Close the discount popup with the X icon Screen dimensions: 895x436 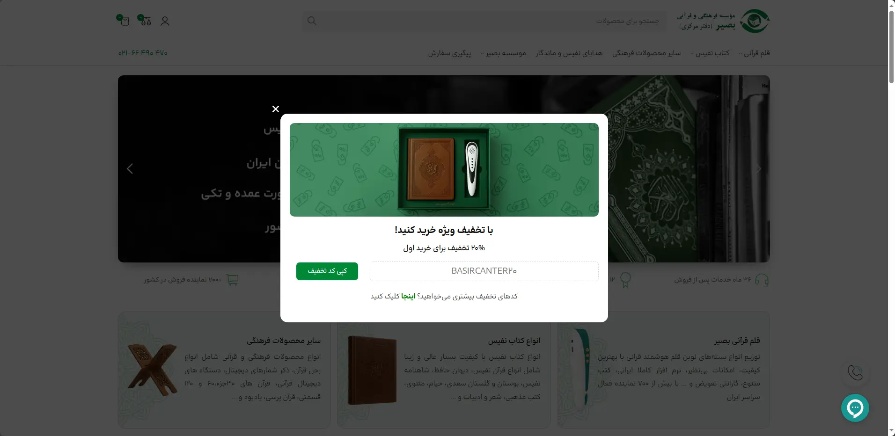(276, 109)
